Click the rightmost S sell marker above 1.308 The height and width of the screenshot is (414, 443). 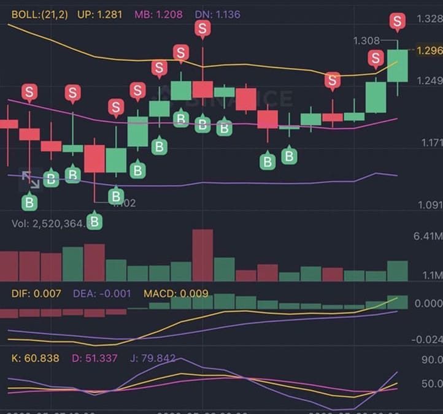397,23
